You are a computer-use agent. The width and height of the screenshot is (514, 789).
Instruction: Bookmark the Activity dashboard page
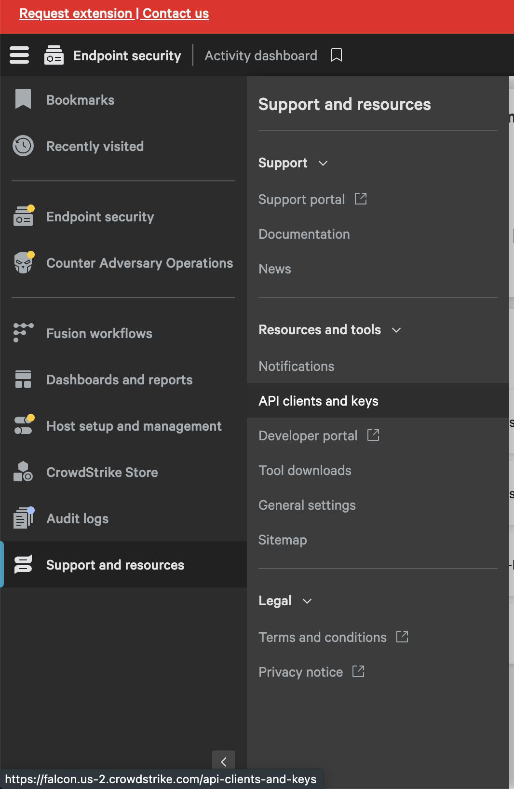coord(337,55)
